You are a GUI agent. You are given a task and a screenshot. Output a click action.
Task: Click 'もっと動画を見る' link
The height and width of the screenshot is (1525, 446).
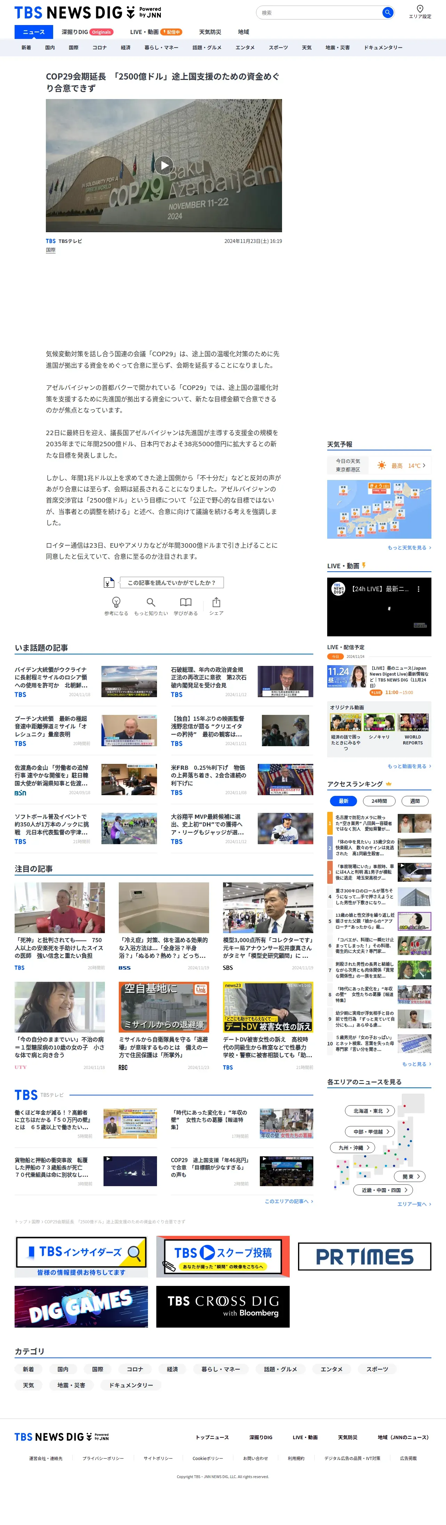409,766
